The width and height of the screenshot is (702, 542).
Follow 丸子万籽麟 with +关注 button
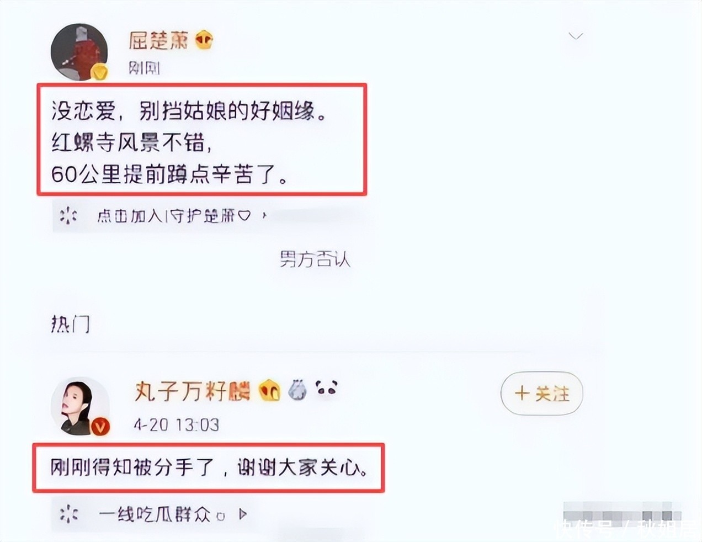[x=541, y=394]
